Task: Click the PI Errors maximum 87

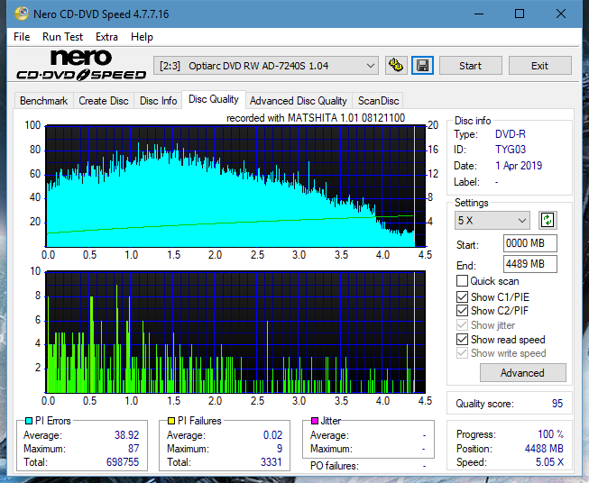Action: coord(133,449)
